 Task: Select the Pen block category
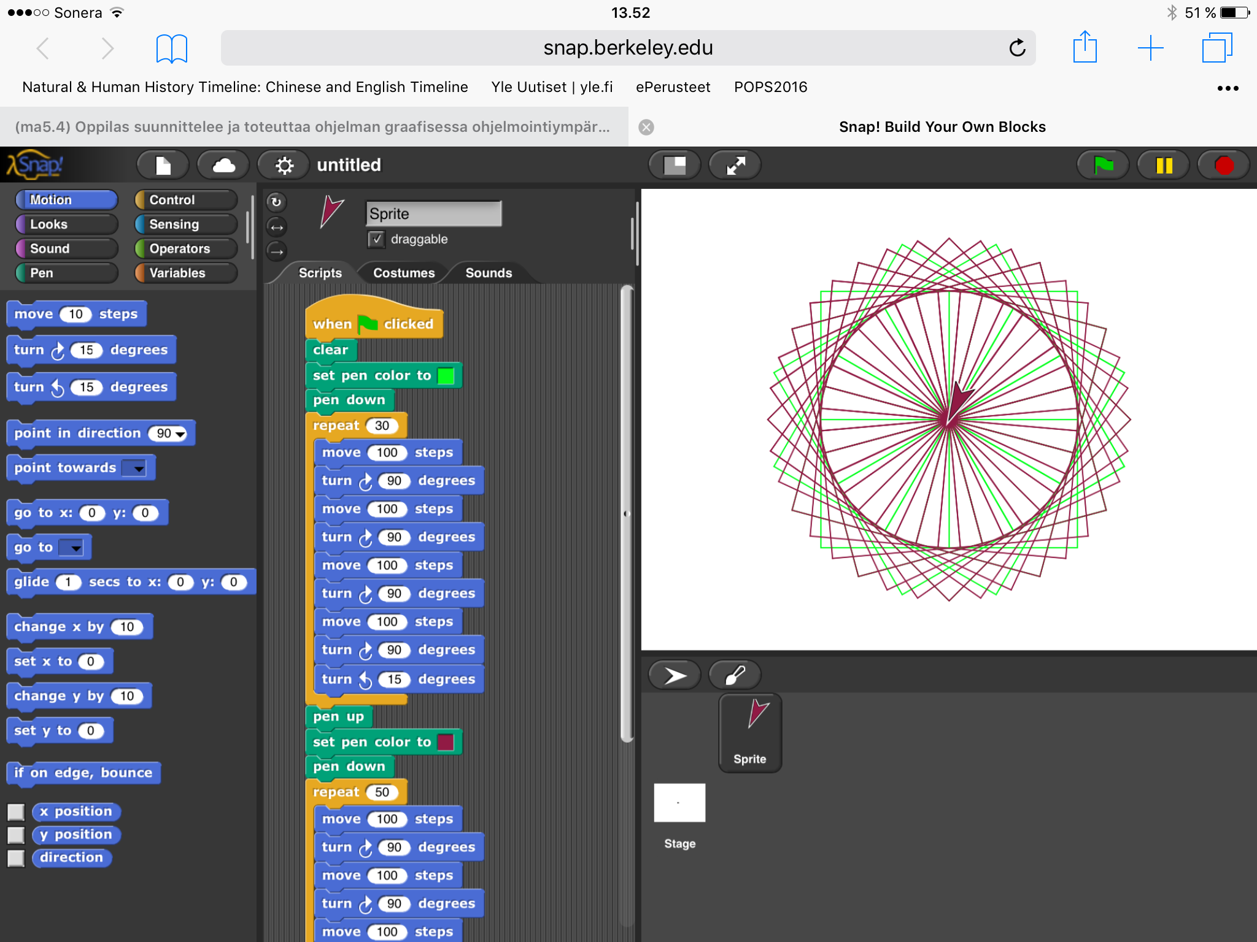[66, 273]
